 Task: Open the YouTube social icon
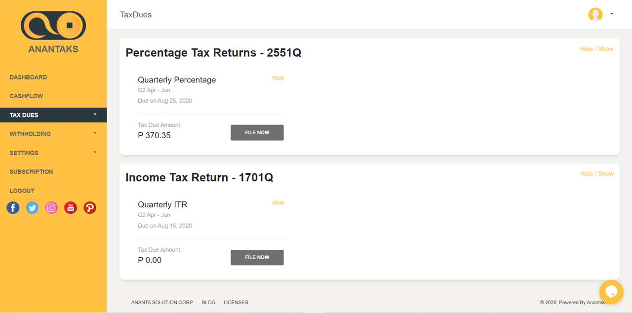[71, 208]
